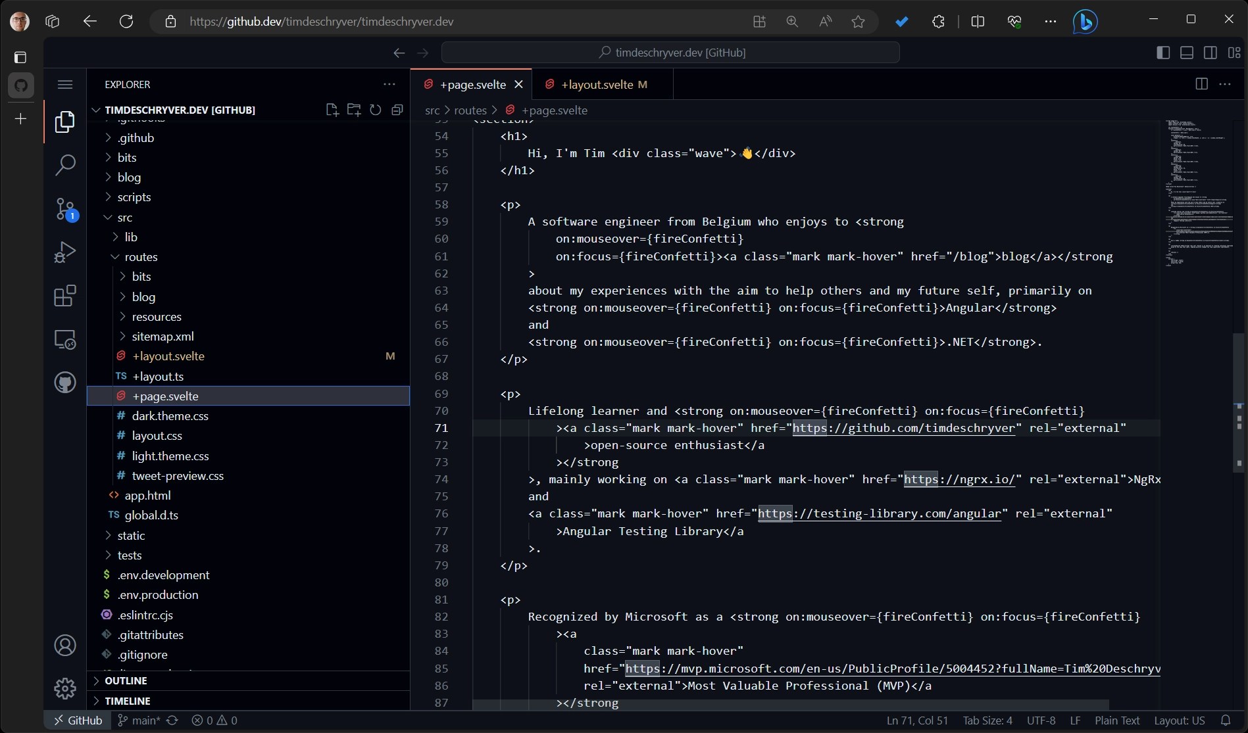
Task: Click the New File icon in Explorer
Action: [332, 110]
